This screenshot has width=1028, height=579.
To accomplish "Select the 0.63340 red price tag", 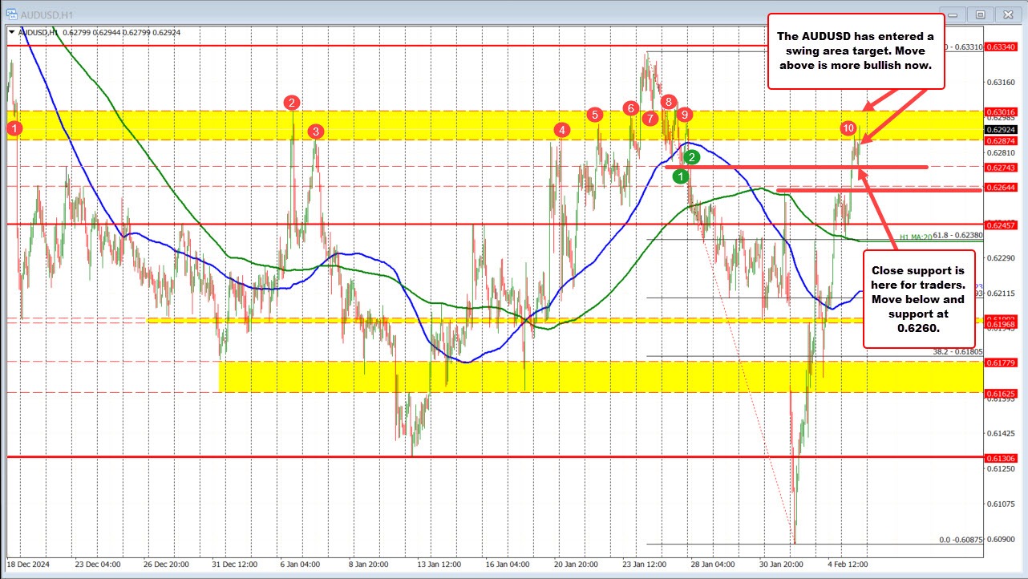I will tap(1001, 47).
